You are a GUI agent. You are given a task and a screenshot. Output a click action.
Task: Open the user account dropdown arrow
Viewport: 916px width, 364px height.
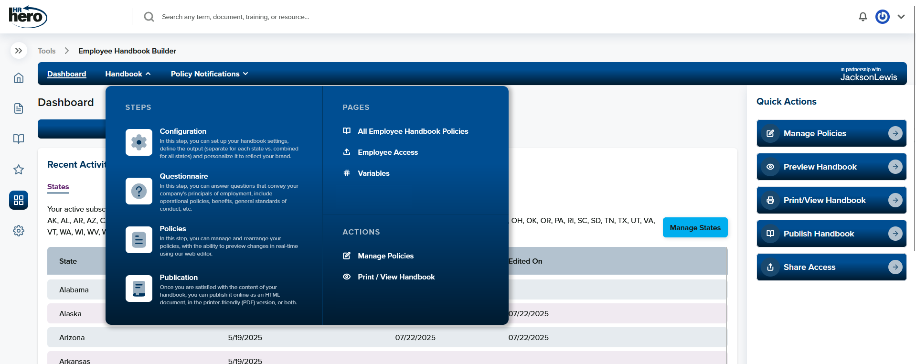[x=901, y=17]
